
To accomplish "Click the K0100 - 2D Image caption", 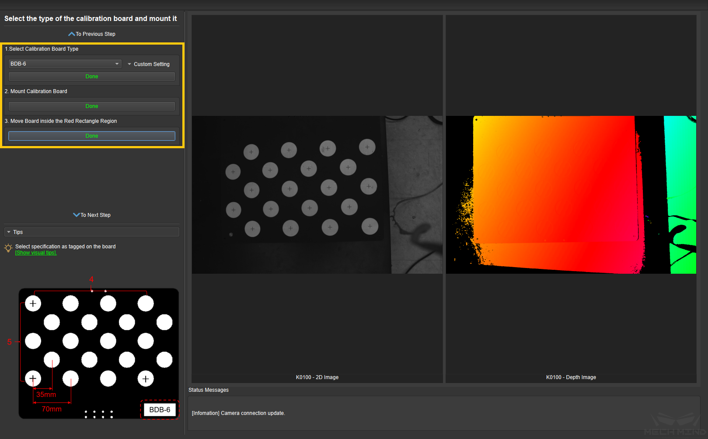I will tap(317, 377).
